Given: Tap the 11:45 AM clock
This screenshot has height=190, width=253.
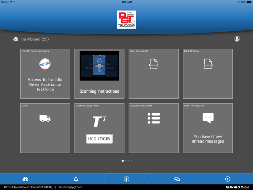Looking at the screenshot, I should tap(127, 2).
